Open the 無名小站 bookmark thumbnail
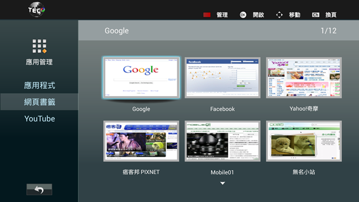This screenshot has width=359, height=202. point(304,141)
